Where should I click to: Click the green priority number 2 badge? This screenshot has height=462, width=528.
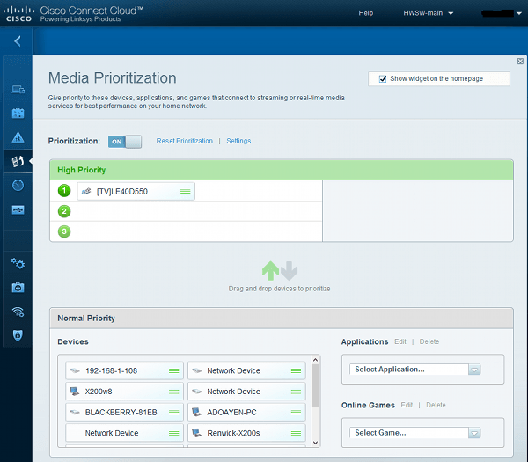point(64,211)
